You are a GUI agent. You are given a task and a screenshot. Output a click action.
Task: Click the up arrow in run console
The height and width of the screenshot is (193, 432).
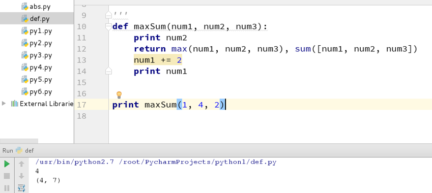click(x=21, y=164)
